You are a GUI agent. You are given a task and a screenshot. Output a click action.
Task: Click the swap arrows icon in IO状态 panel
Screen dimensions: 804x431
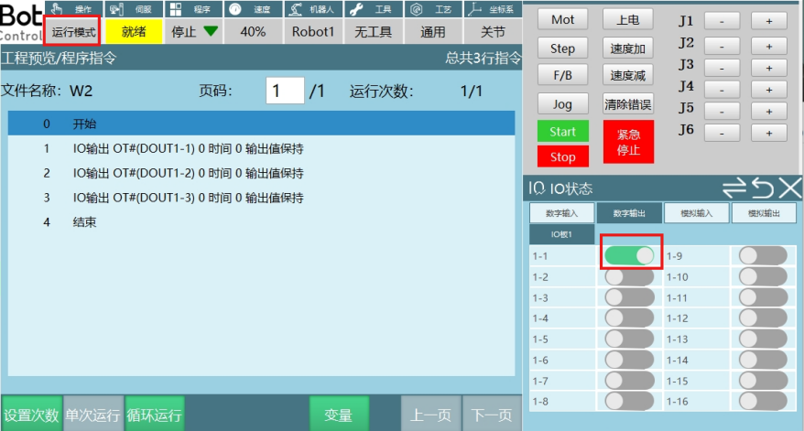pos(734,189)
